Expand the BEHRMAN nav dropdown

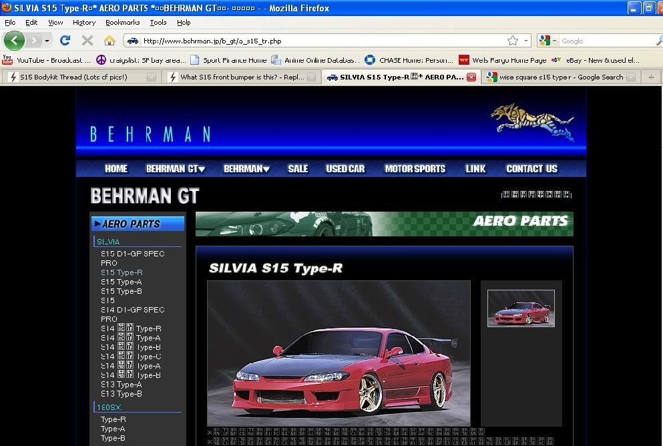pos(246,169)
